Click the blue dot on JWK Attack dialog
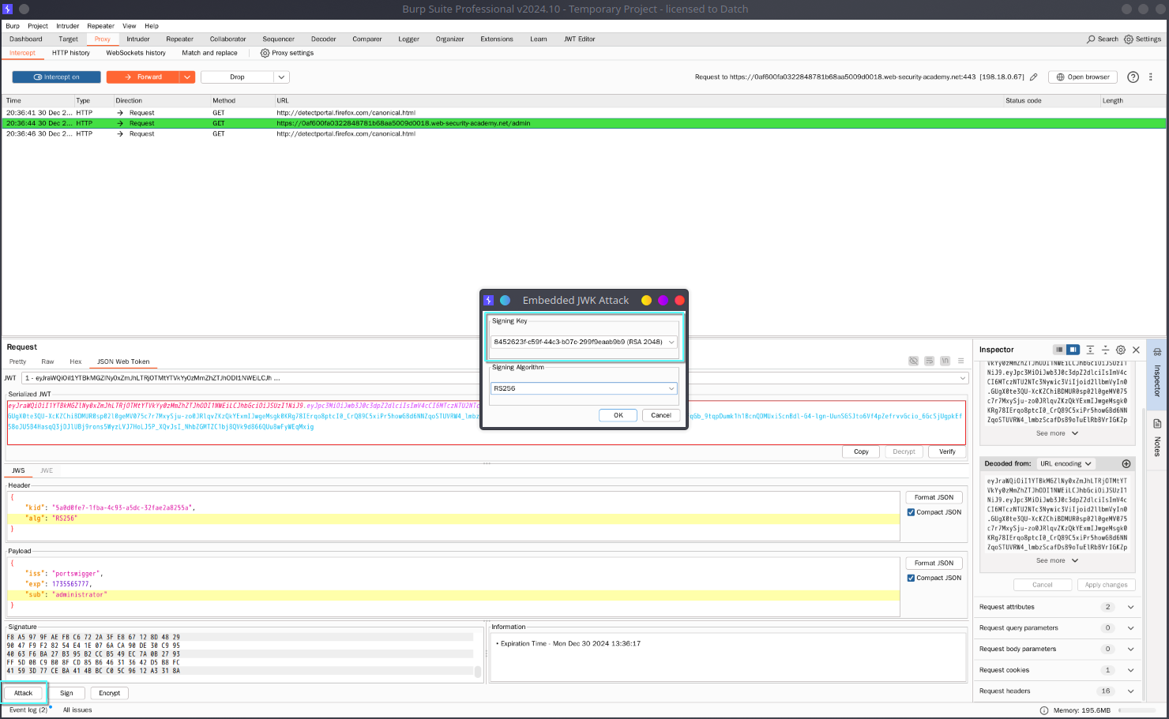The image size is (1169, 719). (505, 300)
